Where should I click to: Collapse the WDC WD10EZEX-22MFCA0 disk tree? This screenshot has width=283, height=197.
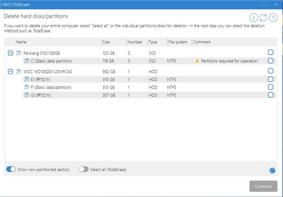pyautogui.click(x=10, y=71)
